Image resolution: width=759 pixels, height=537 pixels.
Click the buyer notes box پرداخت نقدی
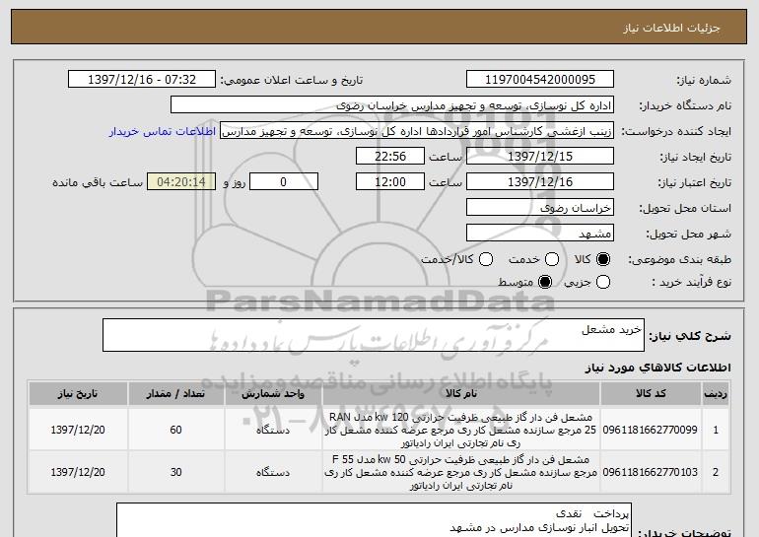[x=374, y=520]
